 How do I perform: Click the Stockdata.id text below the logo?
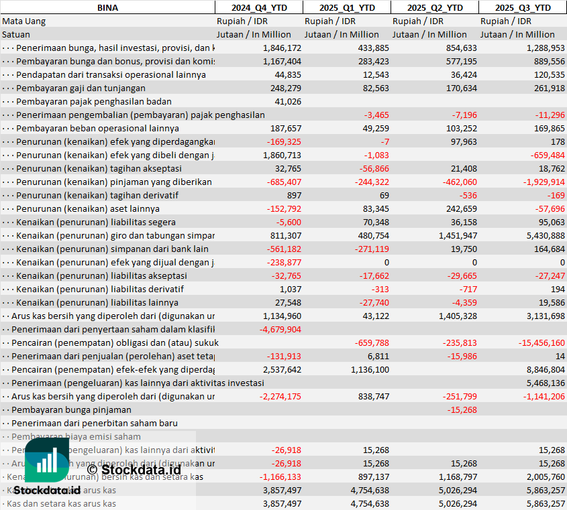(x=46, y=490)
